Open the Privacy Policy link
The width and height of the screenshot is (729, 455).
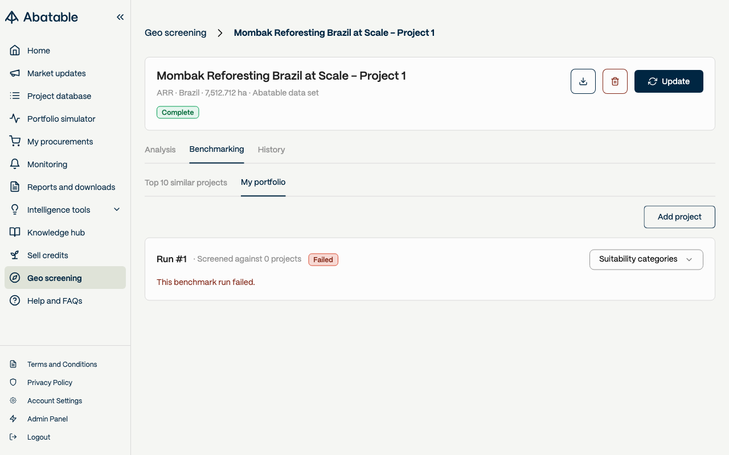click(x=50, y=383)
